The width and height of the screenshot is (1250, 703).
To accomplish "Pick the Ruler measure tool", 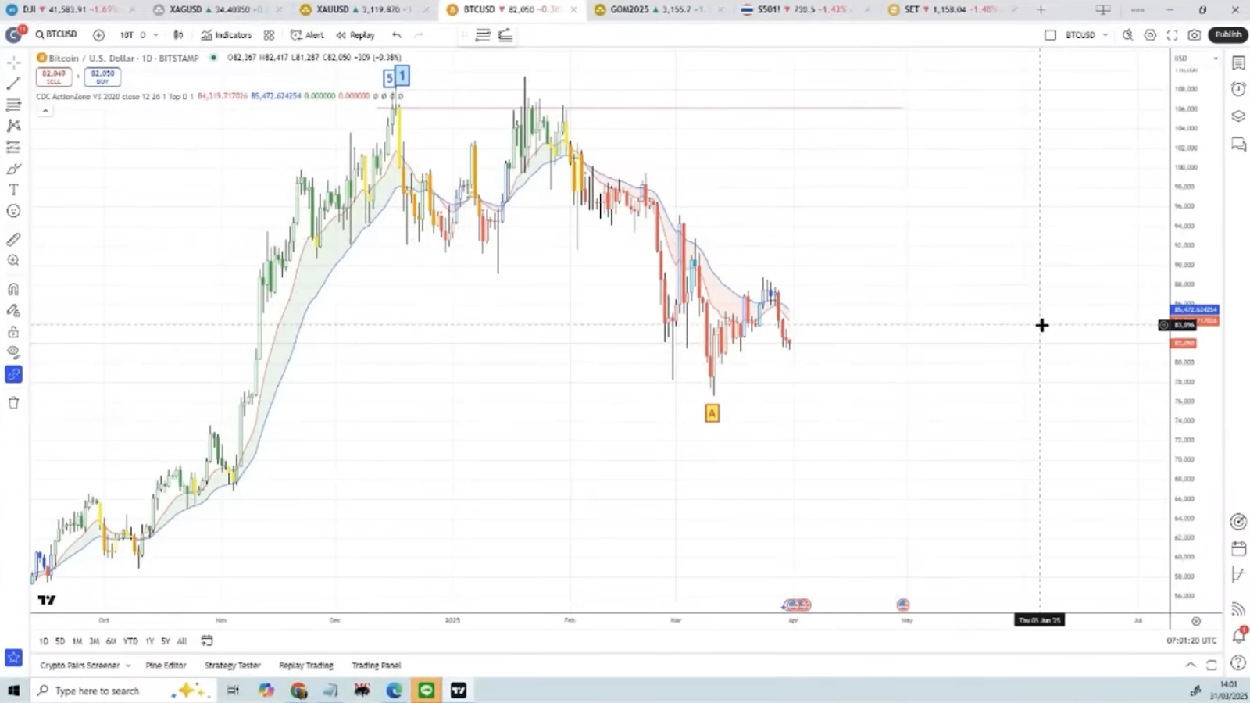I will pyautogui.click(x=13, y=240).
